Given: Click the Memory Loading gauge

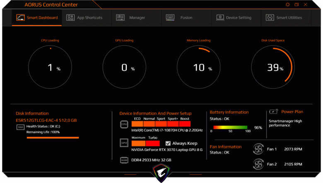Looking at the screenshot, I should pyautogui.click(x=199, y=67).
